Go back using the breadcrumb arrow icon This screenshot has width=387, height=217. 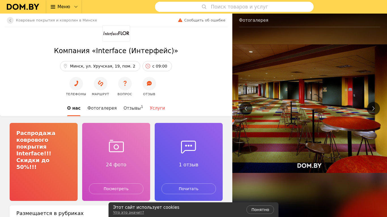pos(10,20)
